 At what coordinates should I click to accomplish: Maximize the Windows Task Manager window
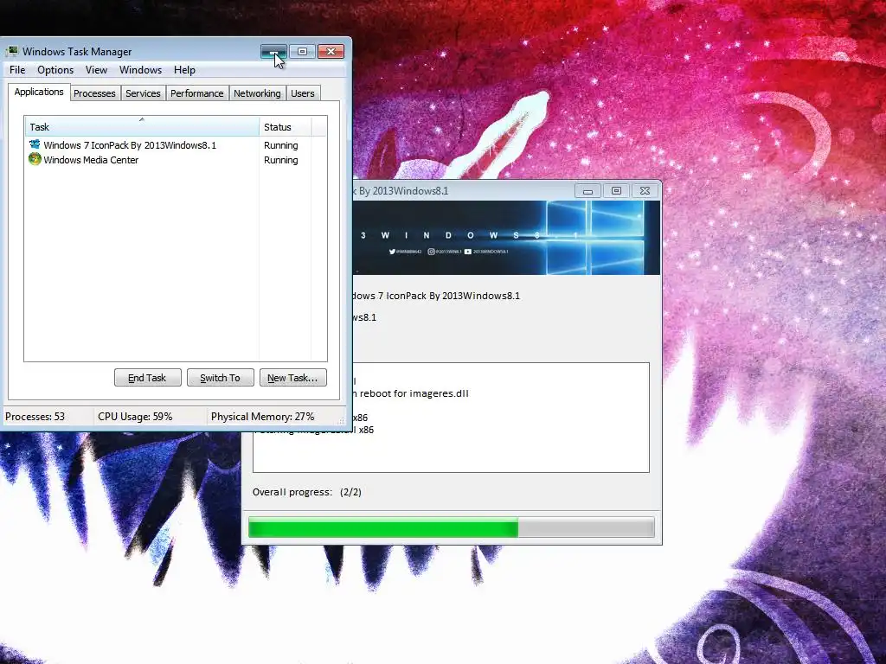302,52
